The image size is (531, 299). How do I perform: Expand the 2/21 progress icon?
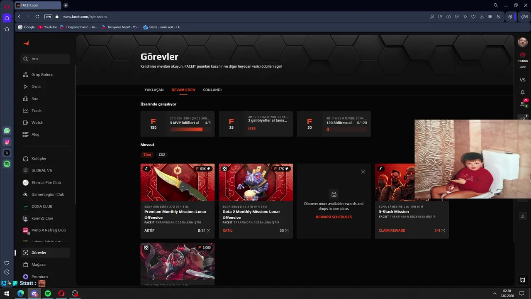[x=209, y=230]
